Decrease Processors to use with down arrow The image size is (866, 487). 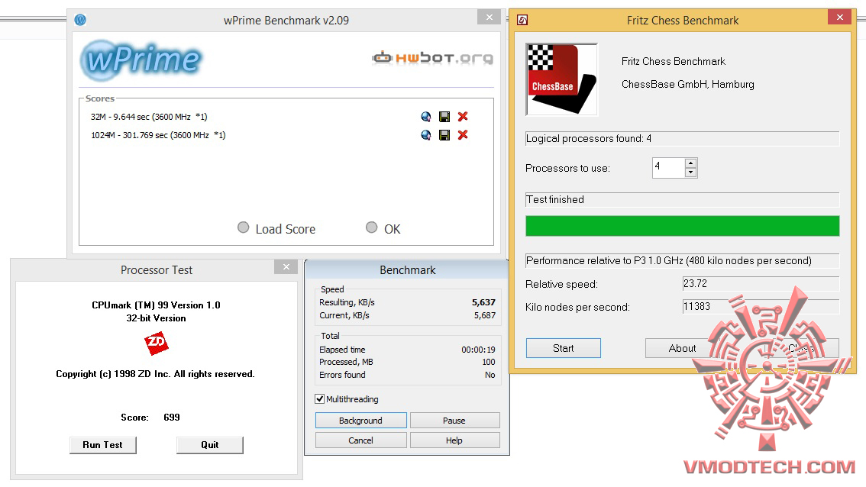tap(690, 173)
